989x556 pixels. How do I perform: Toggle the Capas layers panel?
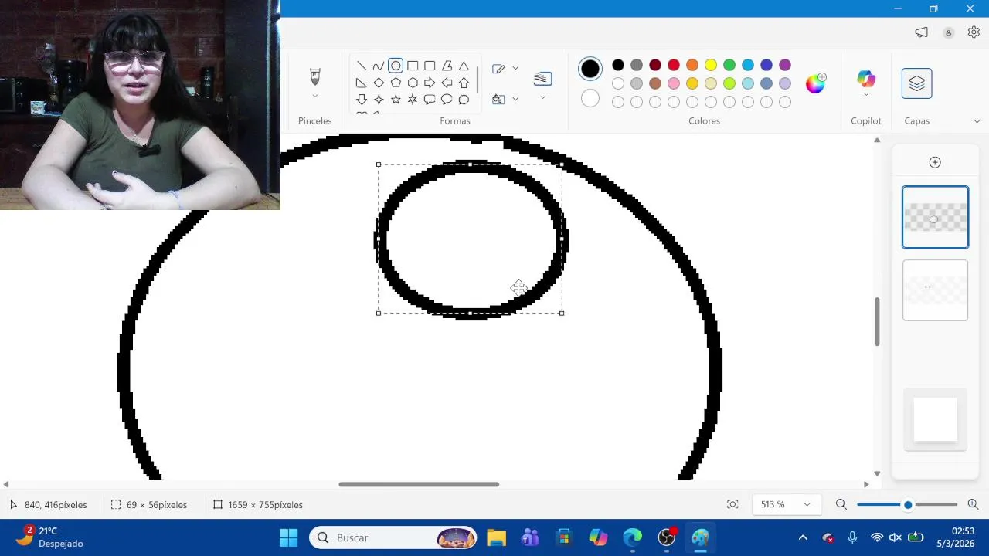tap(917, 83)
